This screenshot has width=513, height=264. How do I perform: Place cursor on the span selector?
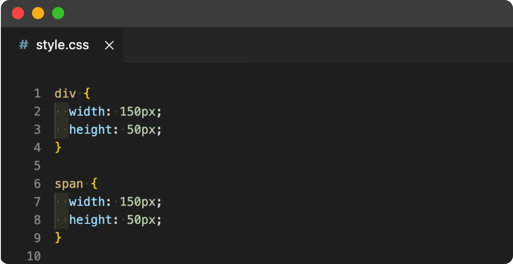(69, 184)
